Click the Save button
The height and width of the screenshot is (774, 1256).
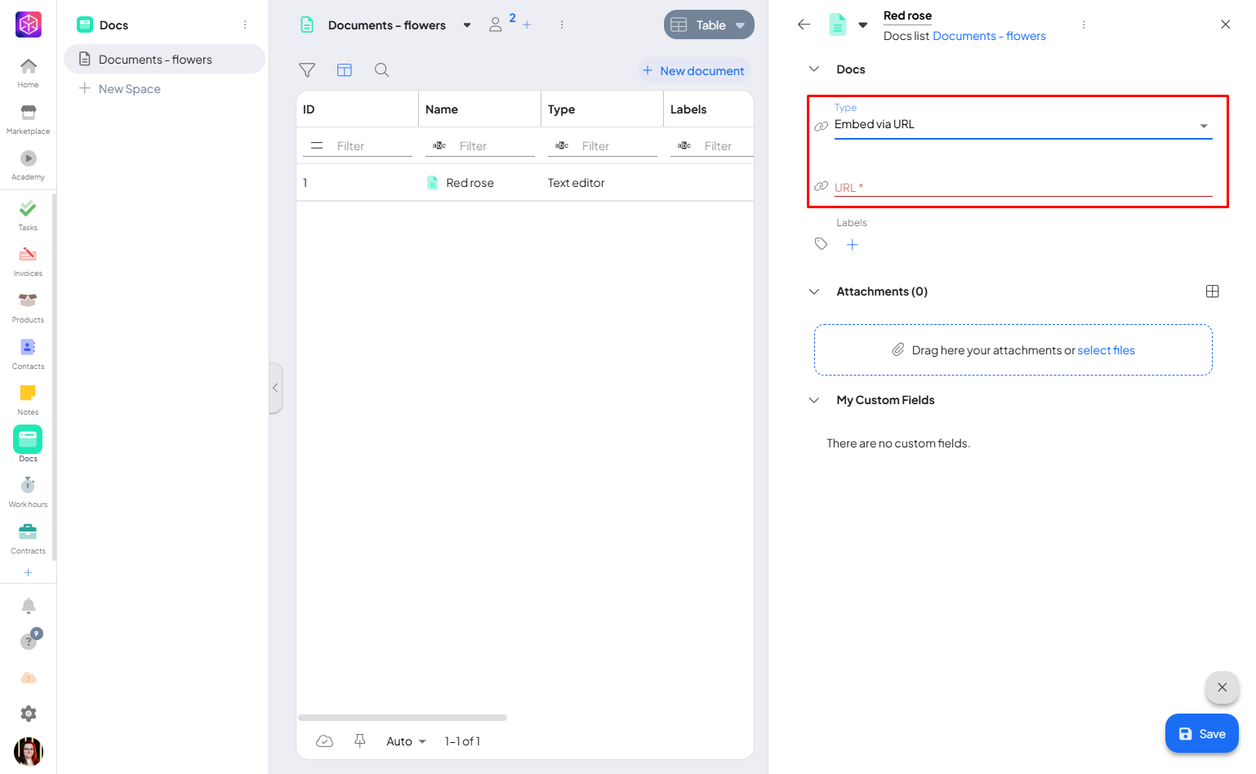(1201, 733)
